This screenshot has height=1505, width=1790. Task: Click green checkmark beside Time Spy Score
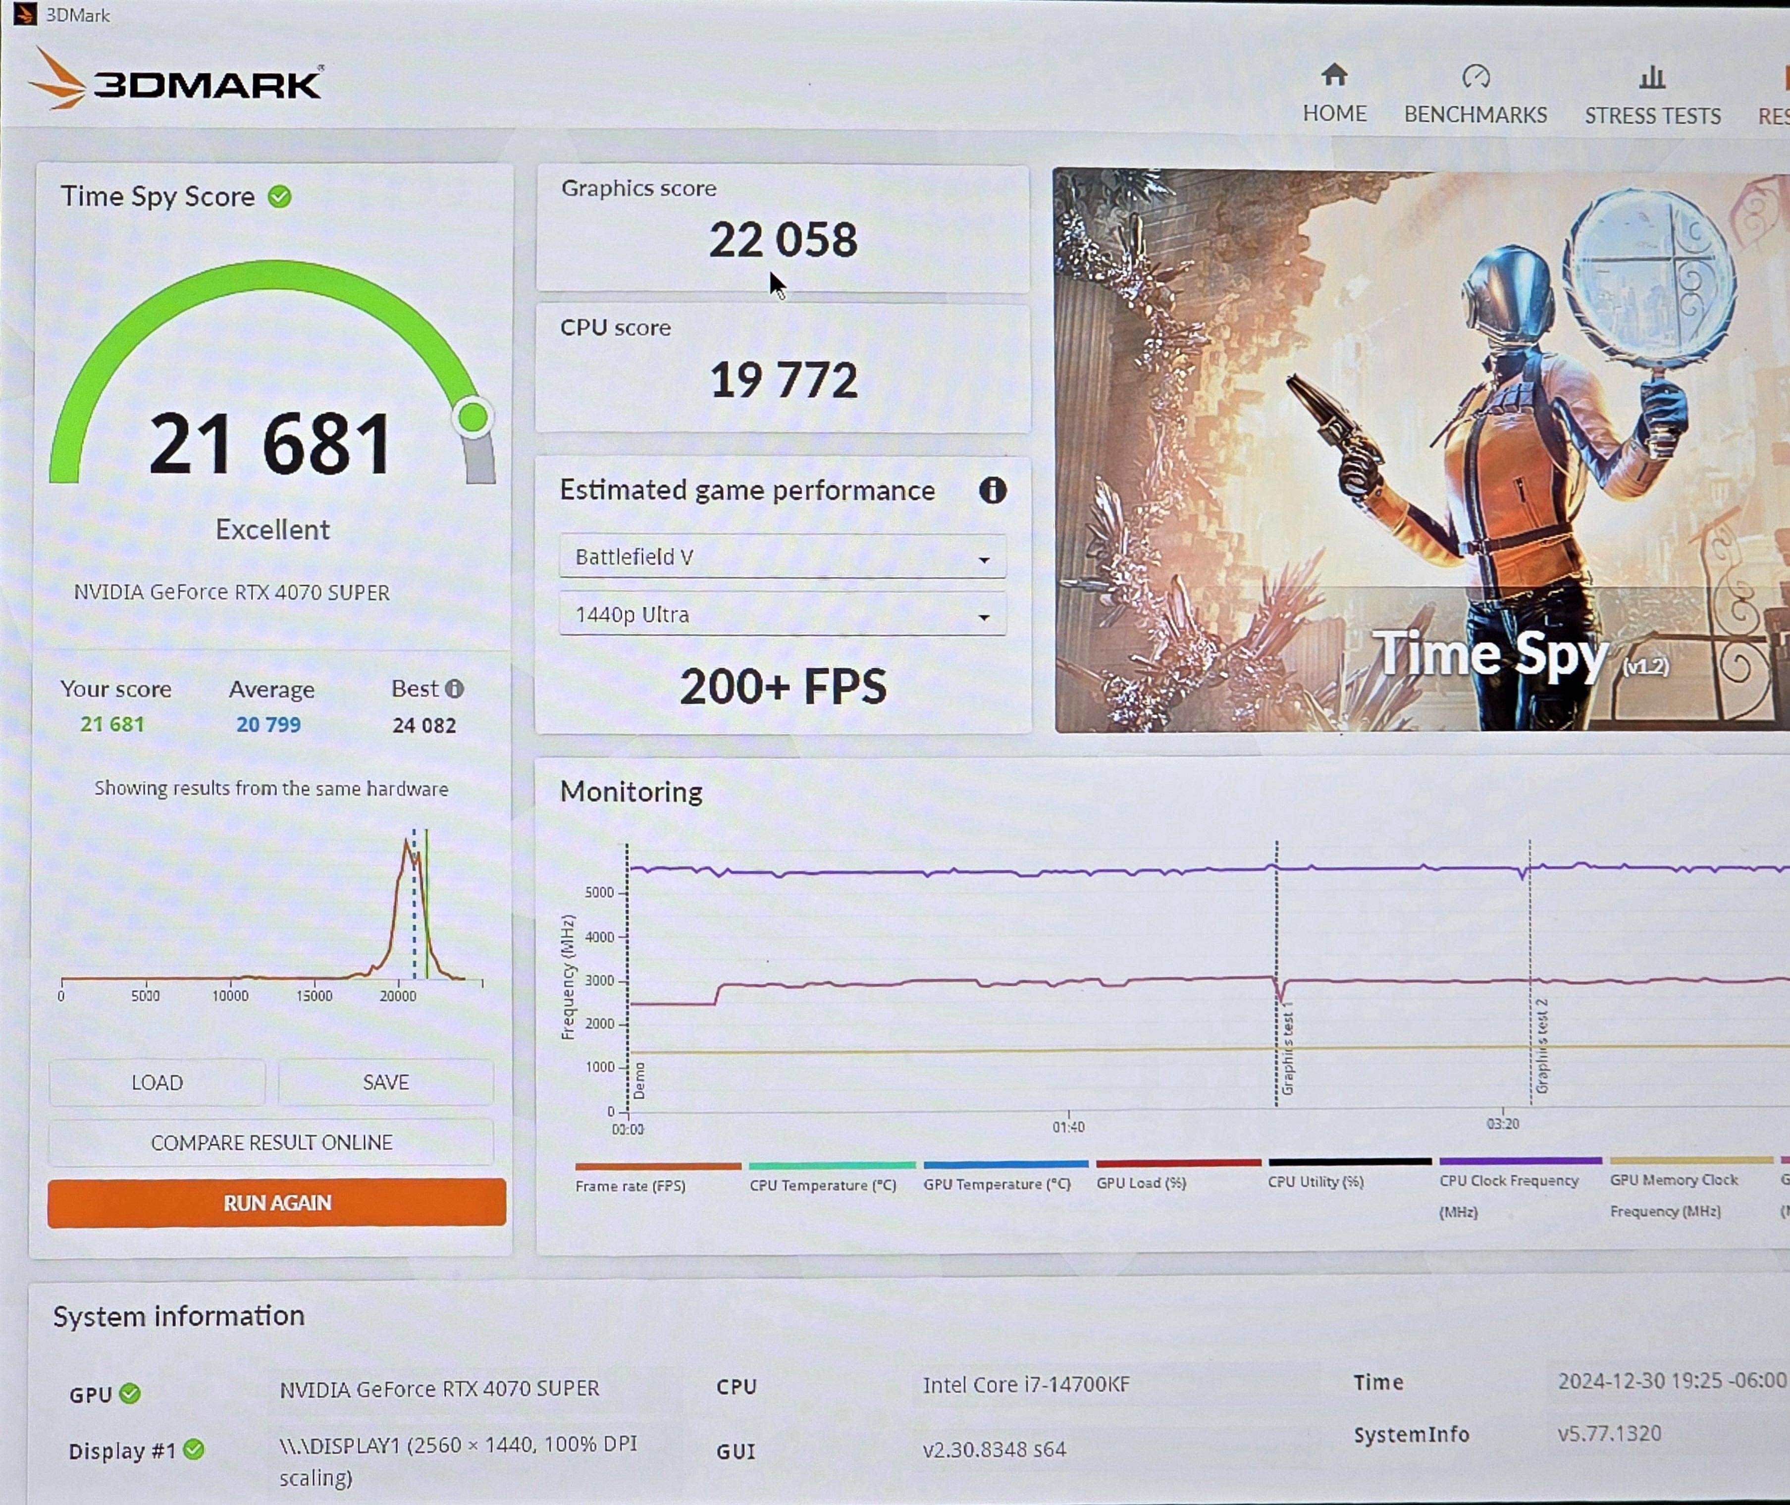[280, 197]
